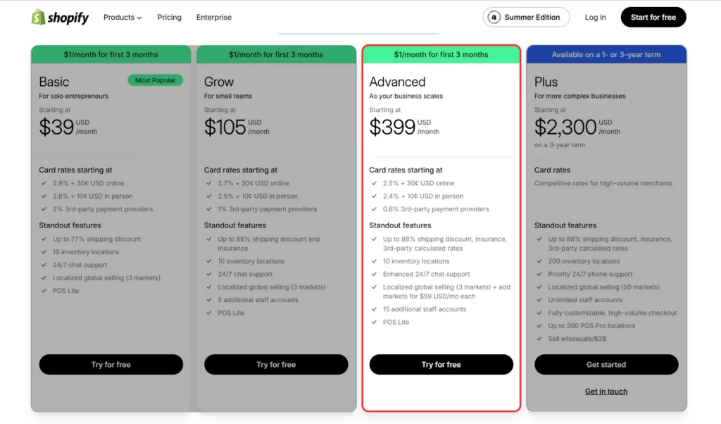Expand the Products dropdown menu

coord(123,18)
